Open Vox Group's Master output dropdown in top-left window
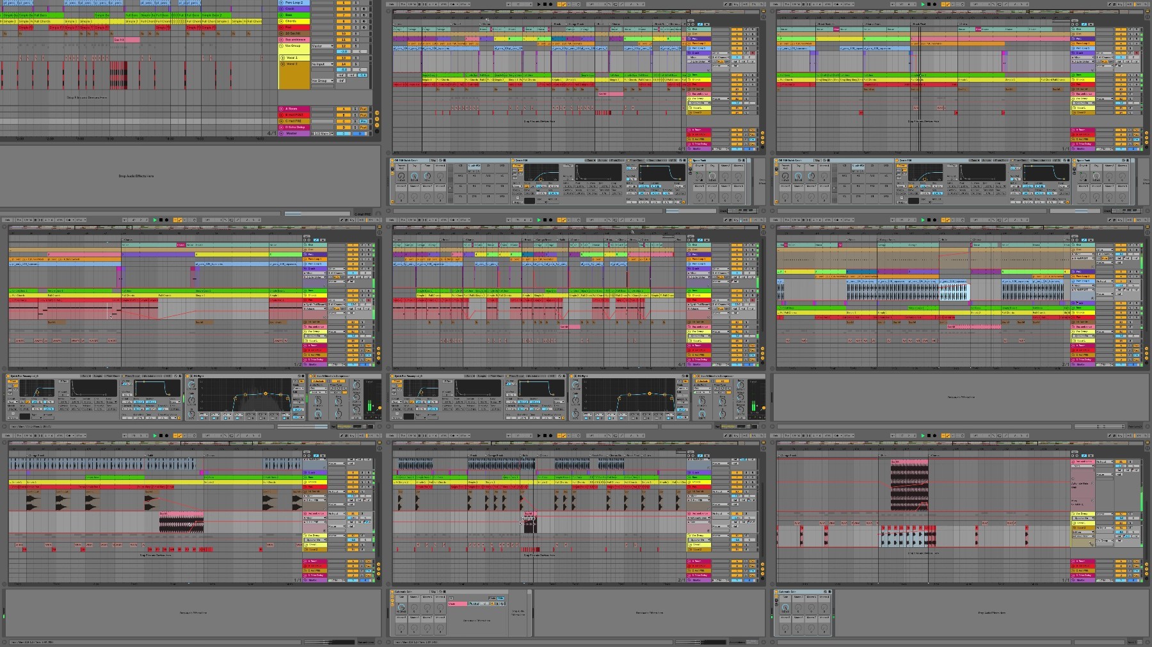Image resolution: width=1152 pixels, height=647 pixels. (323, 46)
